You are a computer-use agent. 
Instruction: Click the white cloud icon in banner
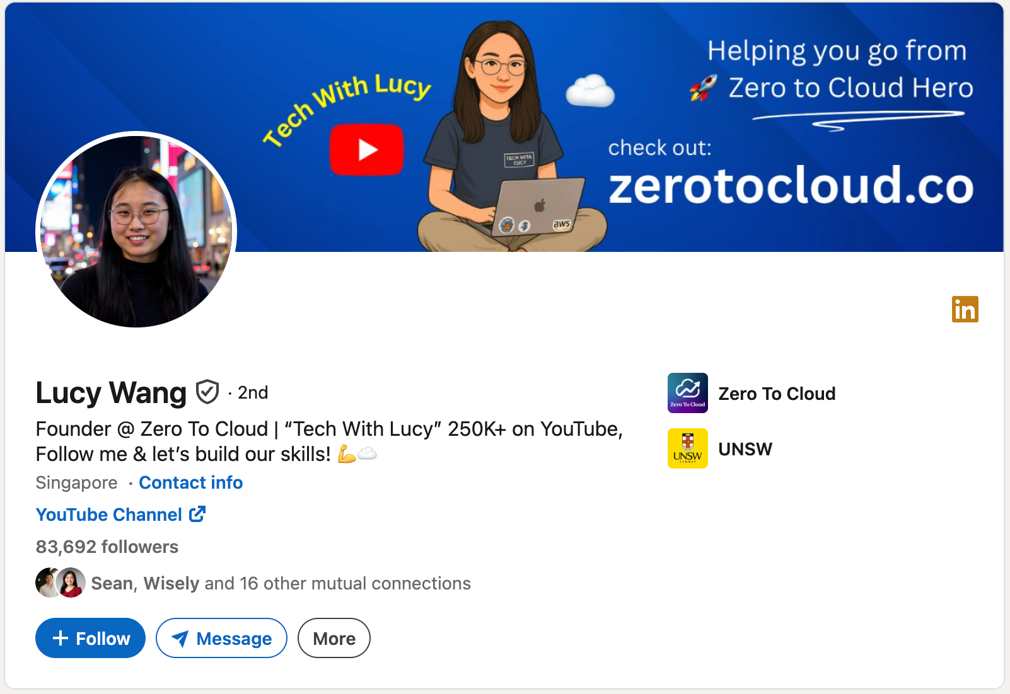click(x=589, y=90)
